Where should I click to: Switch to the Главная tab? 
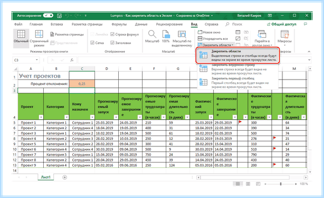pyautogui.click(x=36, y=24)
